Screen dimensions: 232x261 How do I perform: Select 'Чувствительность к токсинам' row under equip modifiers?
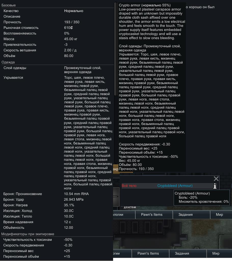click(x=57, y=239)
